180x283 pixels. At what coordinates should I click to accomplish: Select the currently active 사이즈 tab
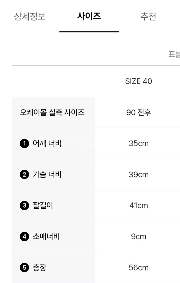(89, 17)
